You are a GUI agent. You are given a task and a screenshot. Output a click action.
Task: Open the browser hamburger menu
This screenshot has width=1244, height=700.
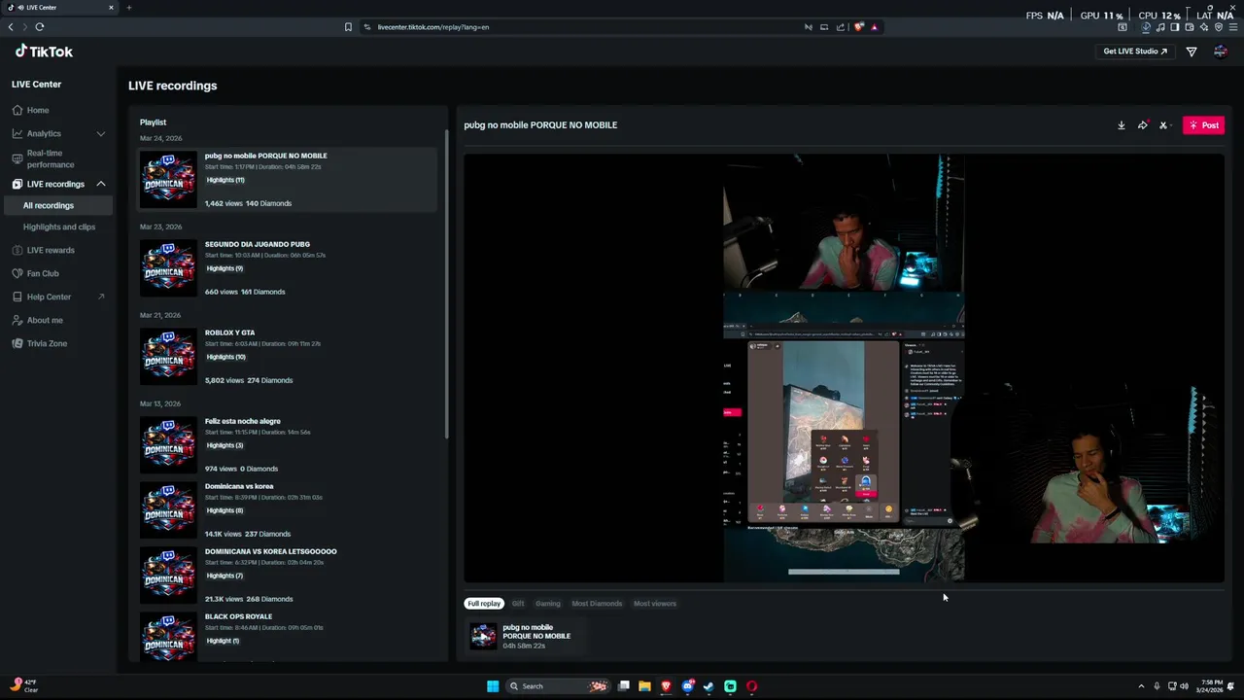coord(1233,27)
